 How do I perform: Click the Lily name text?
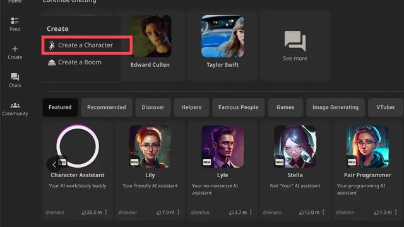pos(150,175)
